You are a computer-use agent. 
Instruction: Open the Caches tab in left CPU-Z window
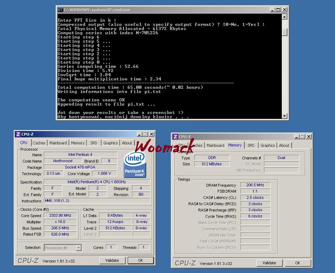[39, 143]
